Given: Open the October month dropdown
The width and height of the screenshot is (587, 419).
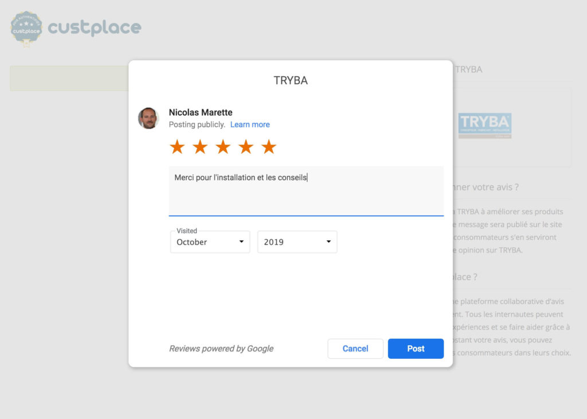Looking at the screenshot, I should (210, 242).
